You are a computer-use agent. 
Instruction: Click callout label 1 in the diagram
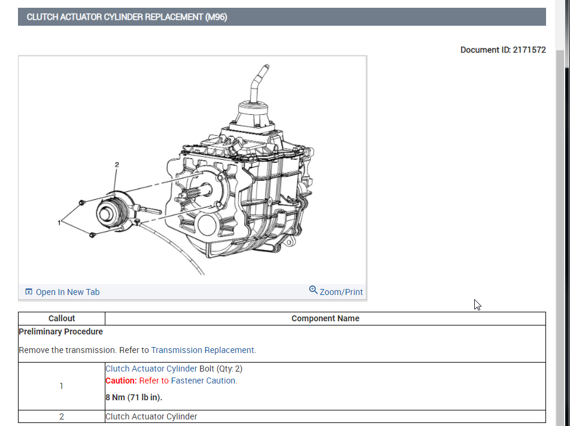click(59, 223)
